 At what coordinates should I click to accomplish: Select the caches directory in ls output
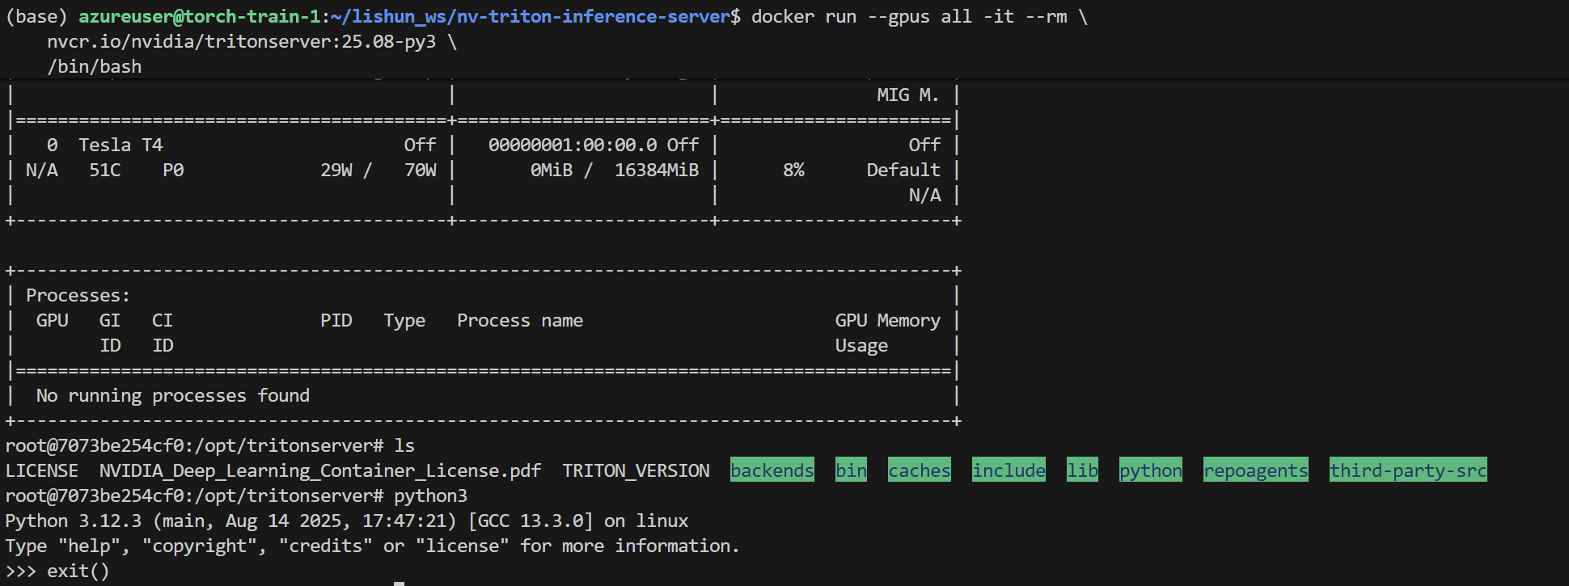point(919,470)
